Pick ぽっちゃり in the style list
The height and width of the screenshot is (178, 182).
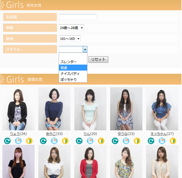[69, 80]
